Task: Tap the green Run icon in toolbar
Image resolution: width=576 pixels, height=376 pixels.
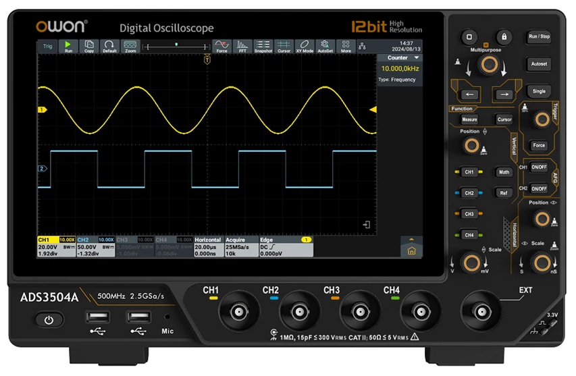Action: click(68, 46)
